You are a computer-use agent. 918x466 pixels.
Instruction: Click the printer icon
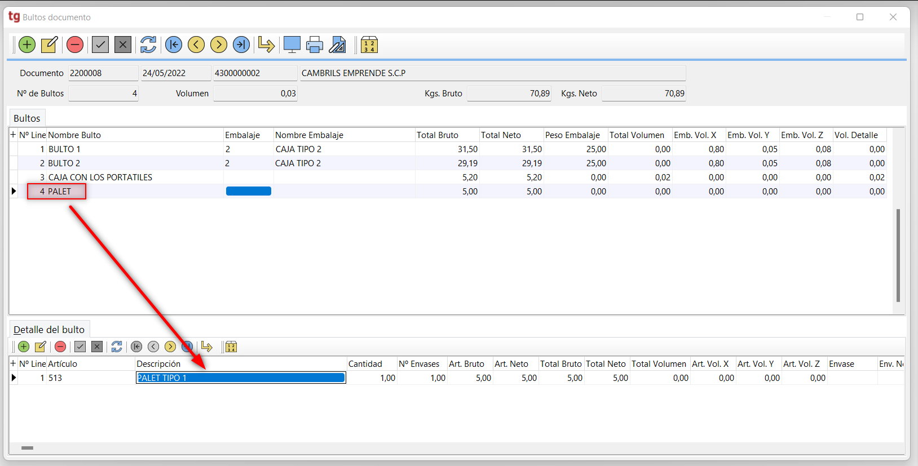(315, 45)
